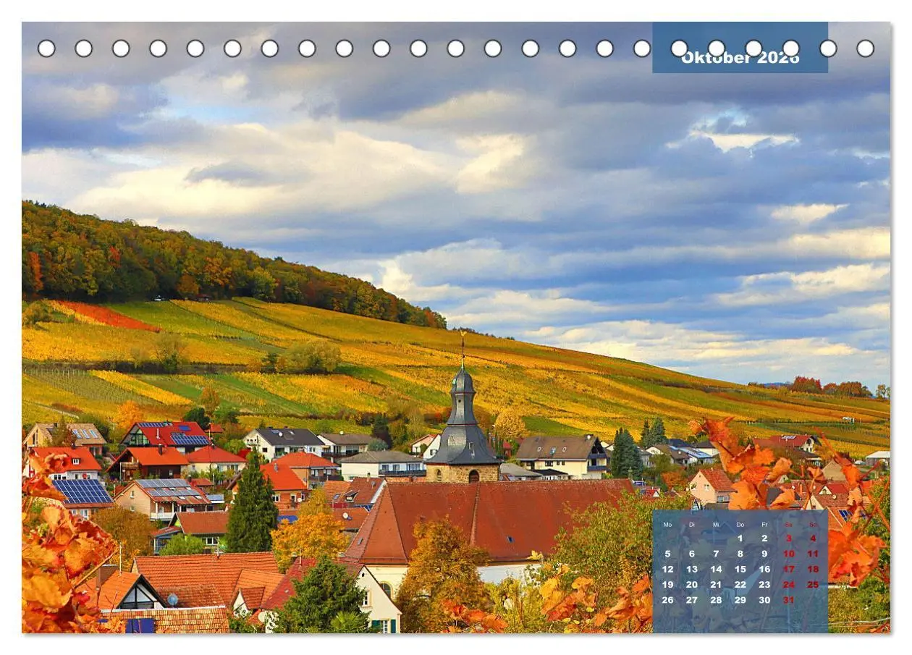The width and height of the screenshot is (912, 655).
Task: Choose Tuesday date 6
Action: (x=692, y=554)
